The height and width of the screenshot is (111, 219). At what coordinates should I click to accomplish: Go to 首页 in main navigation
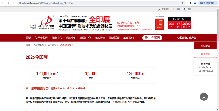(x=28, y=38)
